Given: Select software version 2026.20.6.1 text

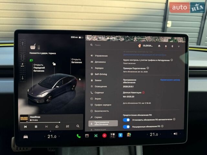Looking at the screenshot, I should point(128,87).
